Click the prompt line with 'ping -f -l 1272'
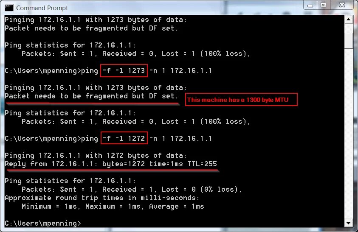The width and height of the screenshot is (358, 232). coord(108,138)
